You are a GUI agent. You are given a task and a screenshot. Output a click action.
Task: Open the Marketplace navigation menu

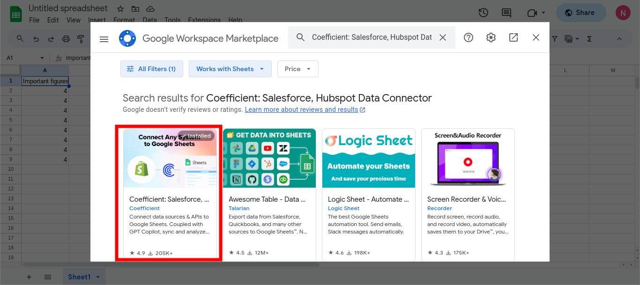pyautogui.click(x=104, y=39)
